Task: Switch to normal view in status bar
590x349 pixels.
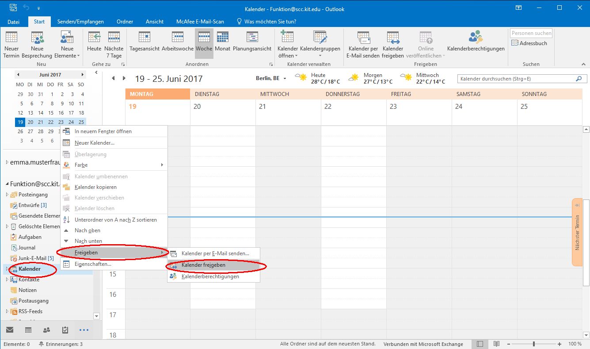Action: point(480,344)
